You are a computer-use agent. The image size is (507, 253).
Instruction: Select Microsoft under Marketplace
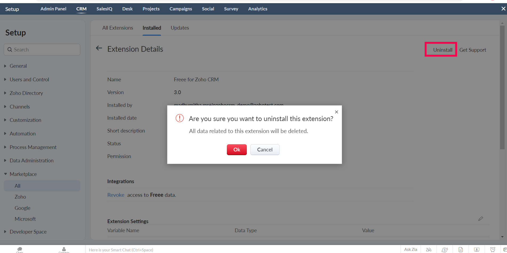(25, 219)
